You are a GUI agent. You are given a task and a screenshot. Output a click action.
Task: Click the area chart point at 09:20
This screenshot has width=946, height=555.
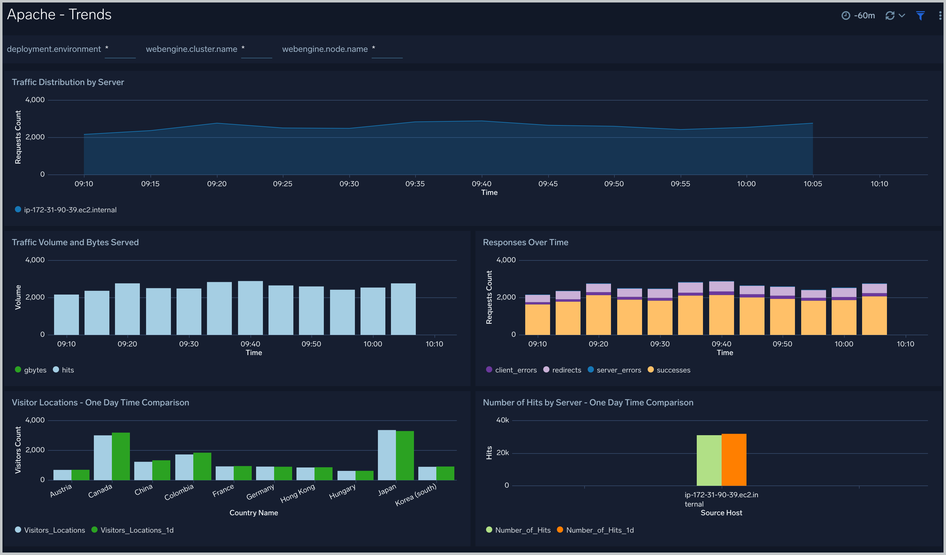pyautogui.click(x=217, y=123)
